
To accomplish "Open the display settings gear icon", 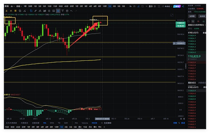I will point(155,6).
